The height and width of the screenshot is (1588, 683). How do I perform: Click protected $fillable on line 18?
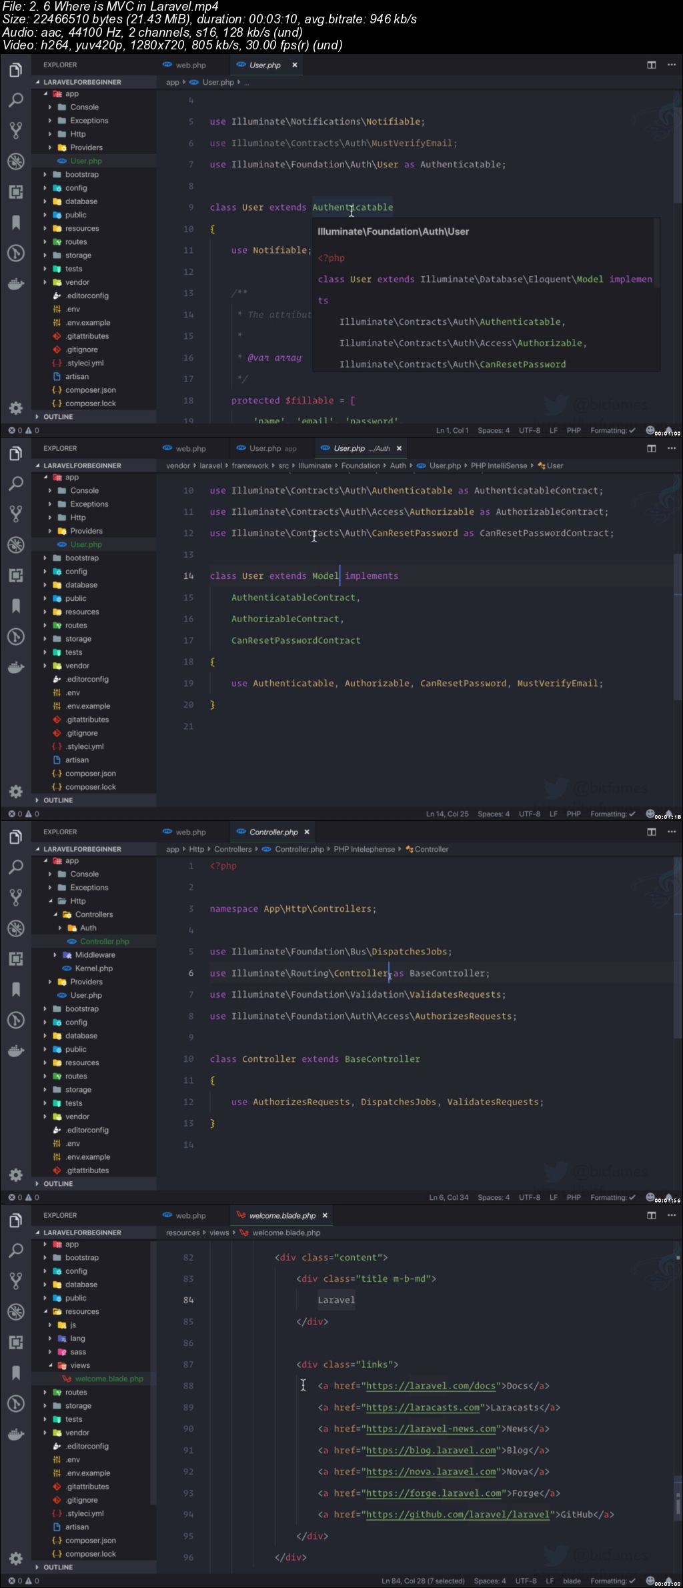[282, 400]
